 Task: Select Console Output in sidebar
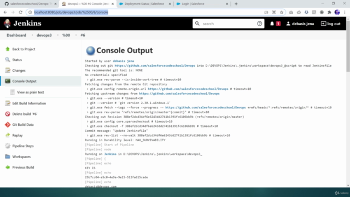24,82
